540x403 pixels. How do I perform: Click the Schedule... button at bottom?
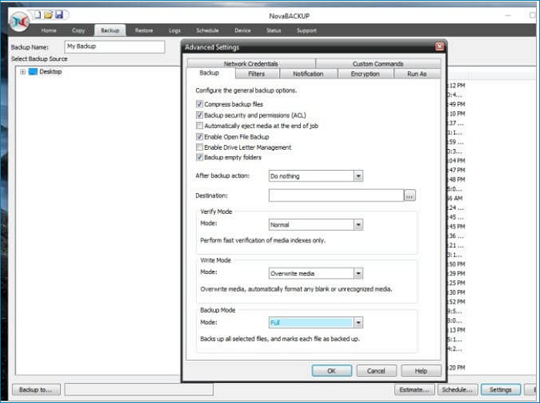(458, 390)
